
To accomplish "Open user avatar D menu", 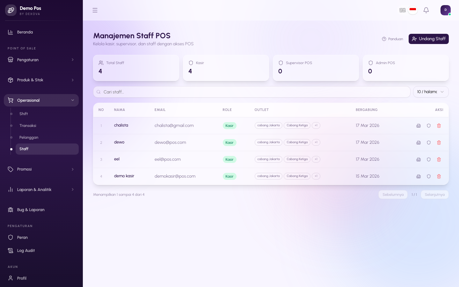I will coord(446,10).
